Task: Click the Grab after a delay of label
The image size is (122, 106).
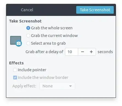Action: pos(44,52)
